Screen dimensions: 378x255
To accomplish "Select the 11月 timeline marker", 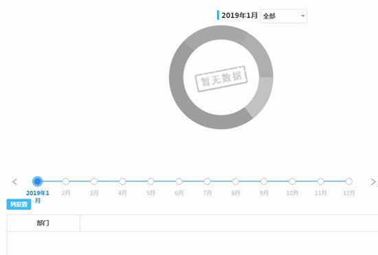I will click(321, 181).
